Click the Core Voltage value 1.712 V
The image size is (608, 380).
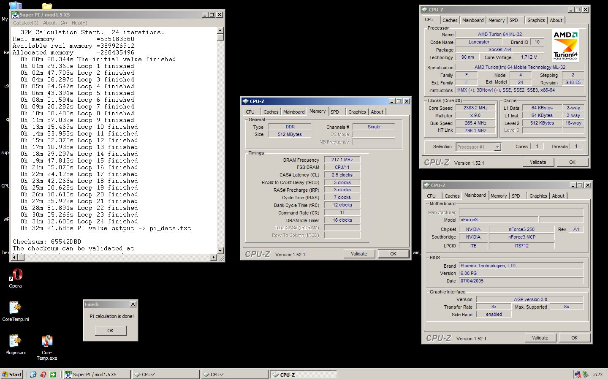coord(529,57)
